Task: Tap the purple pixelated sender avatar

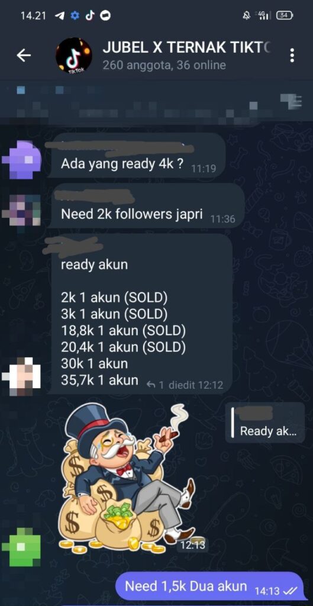Action: point(21,160)
